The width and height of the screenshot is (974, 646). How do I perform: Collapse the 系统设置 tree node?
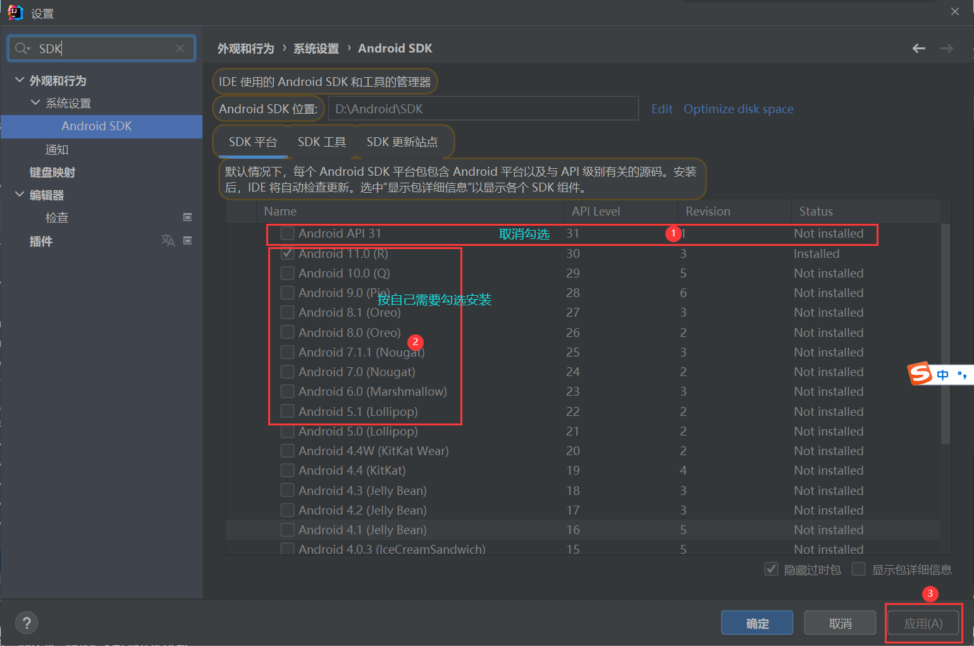pos(35,103)
